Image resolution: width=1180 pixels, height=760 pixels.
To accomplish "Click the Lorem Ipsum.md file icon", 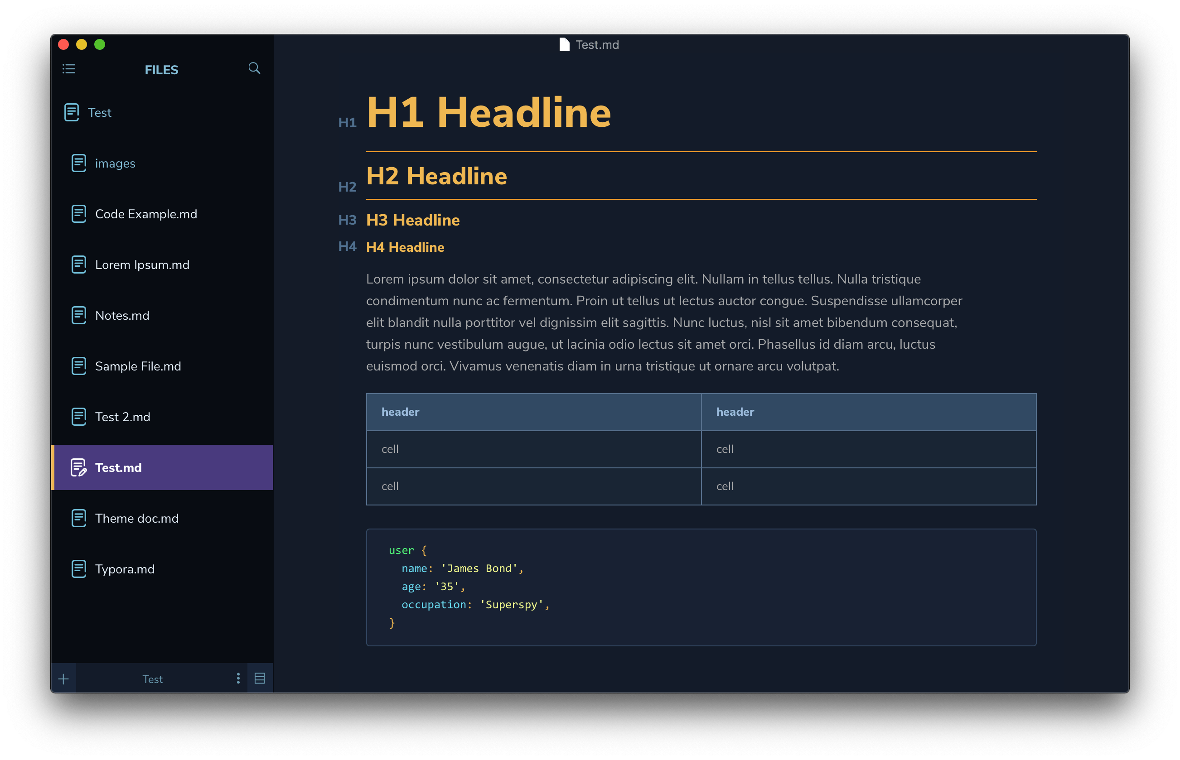I will [79, 265].
